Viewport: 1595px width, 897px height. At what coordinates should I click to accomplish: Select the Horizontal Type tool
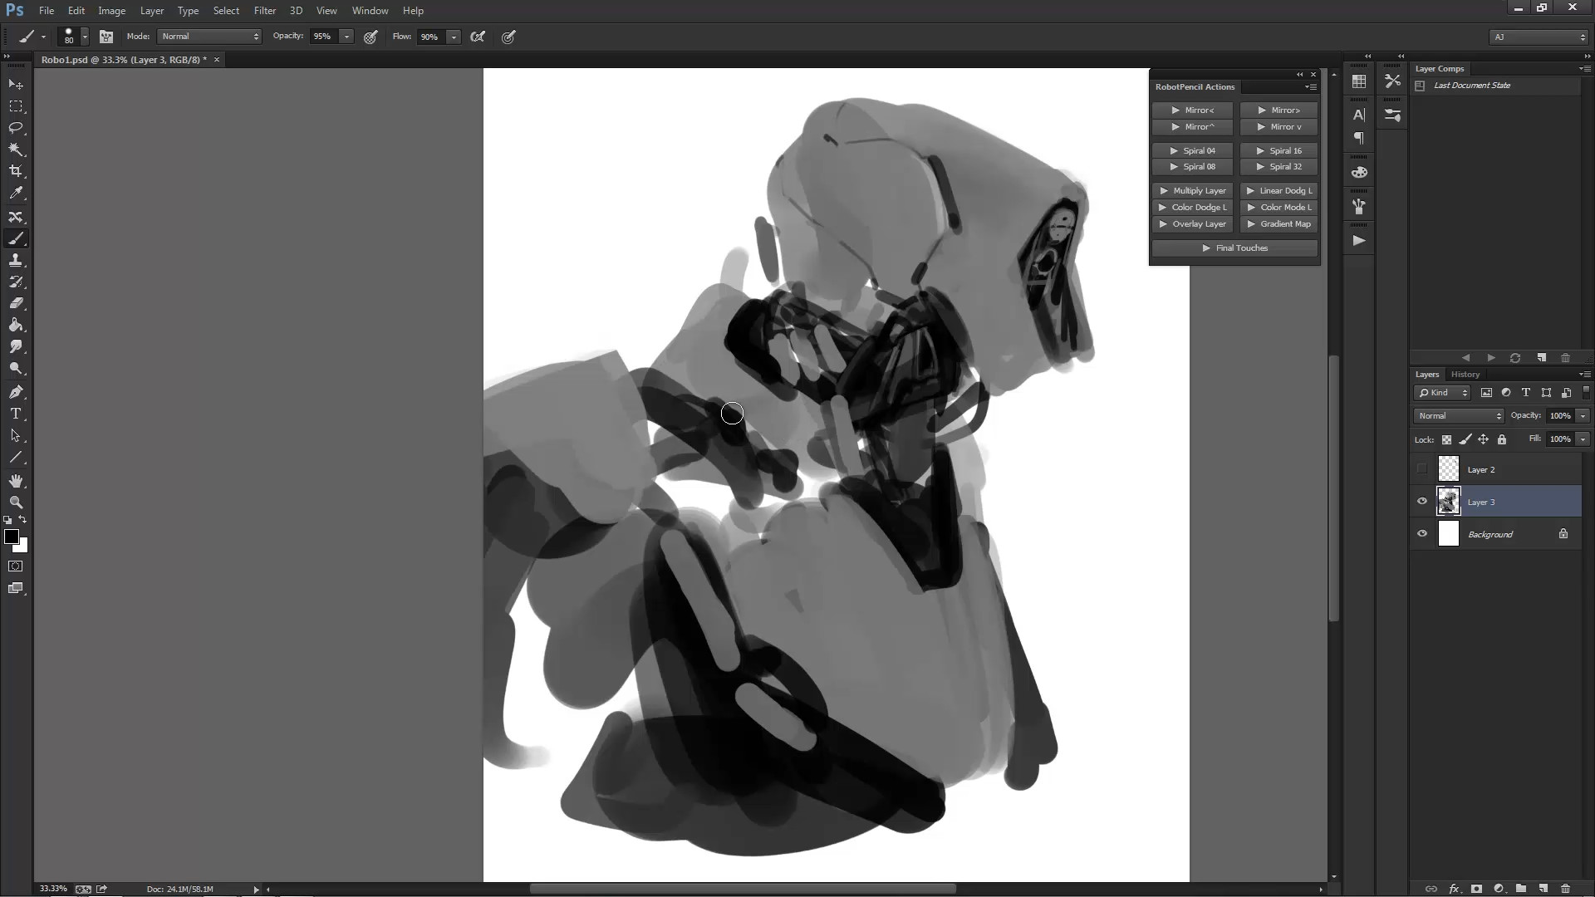pyautogui.click(x=16, y=413)
